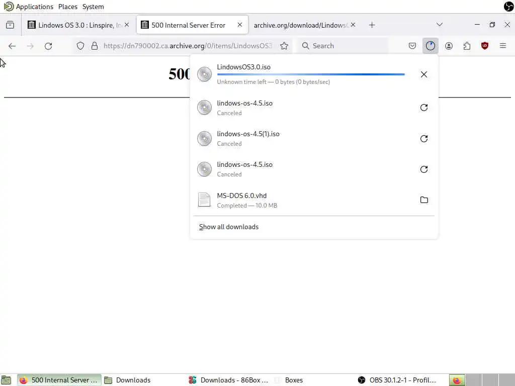515x386 pixels.
Task: Click the Search field
Action: click(x=343, y=46)
